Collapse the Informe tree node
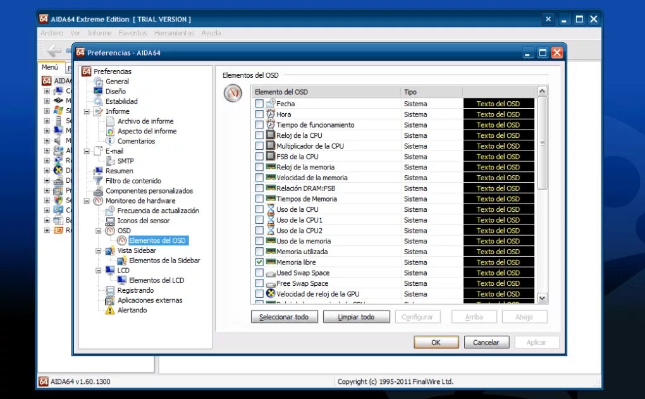Image resolution: width=645 pixels, height=399 pixels. coord(87,111)
